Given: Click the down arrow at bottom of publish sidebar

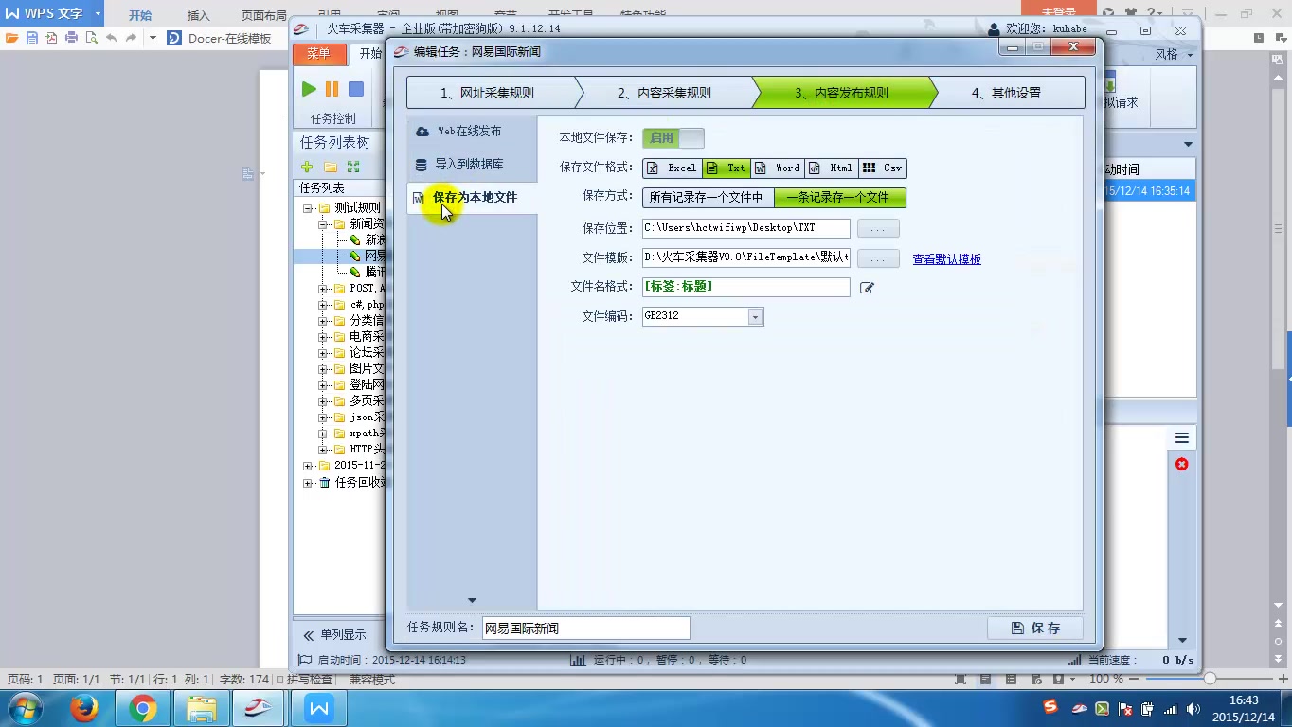Looking at the screenshot, I should pos(472,600).
